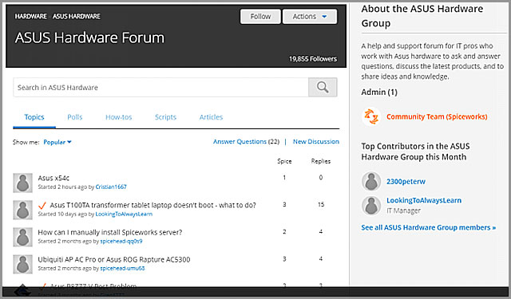This screenshot has width=511, height=299.
Task: Click the search magnifier button
Action: tap(323, 87)
